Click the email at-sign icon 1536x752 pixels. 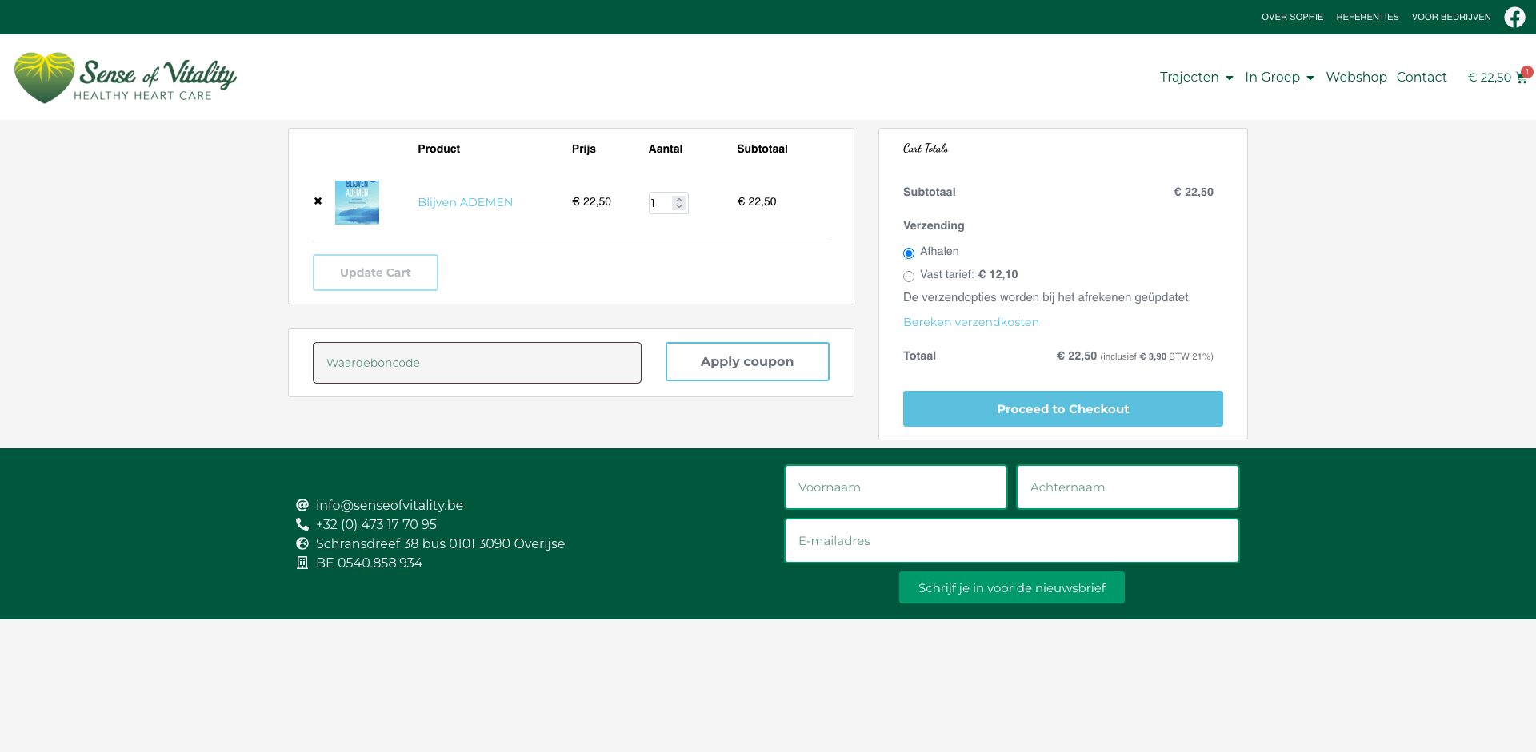(x=302, y=505)
